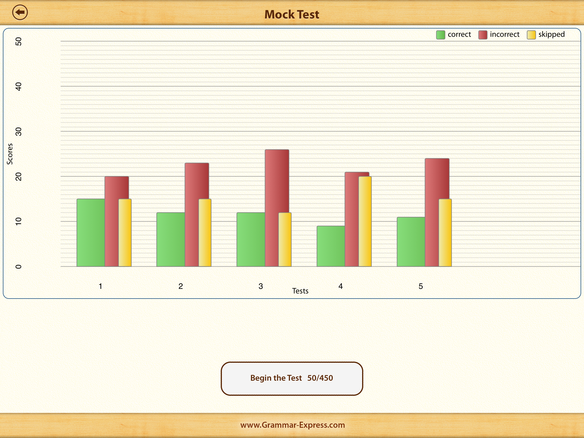The width and height of the screenshot is (584, 438).
Task: Select the green correct bar for test 5
Action: (x=411, y=242)
